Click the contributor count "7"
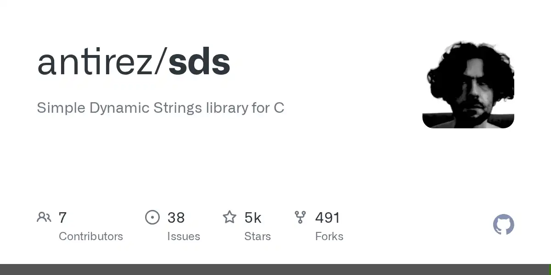This screenshot has height=275, width=551. tap(63, 218)
